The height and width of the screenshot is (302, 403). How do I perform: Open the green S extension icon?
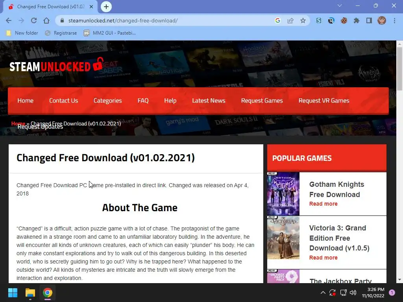click(x=319, y=20)
